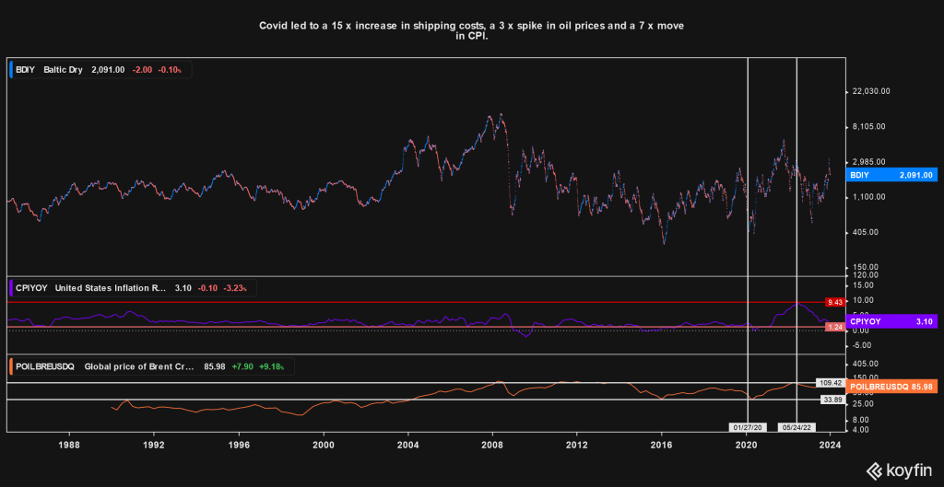Click the 1.24 inflation level label
The width and height of the screenshot is (944, 487).
tap(832, 327)
